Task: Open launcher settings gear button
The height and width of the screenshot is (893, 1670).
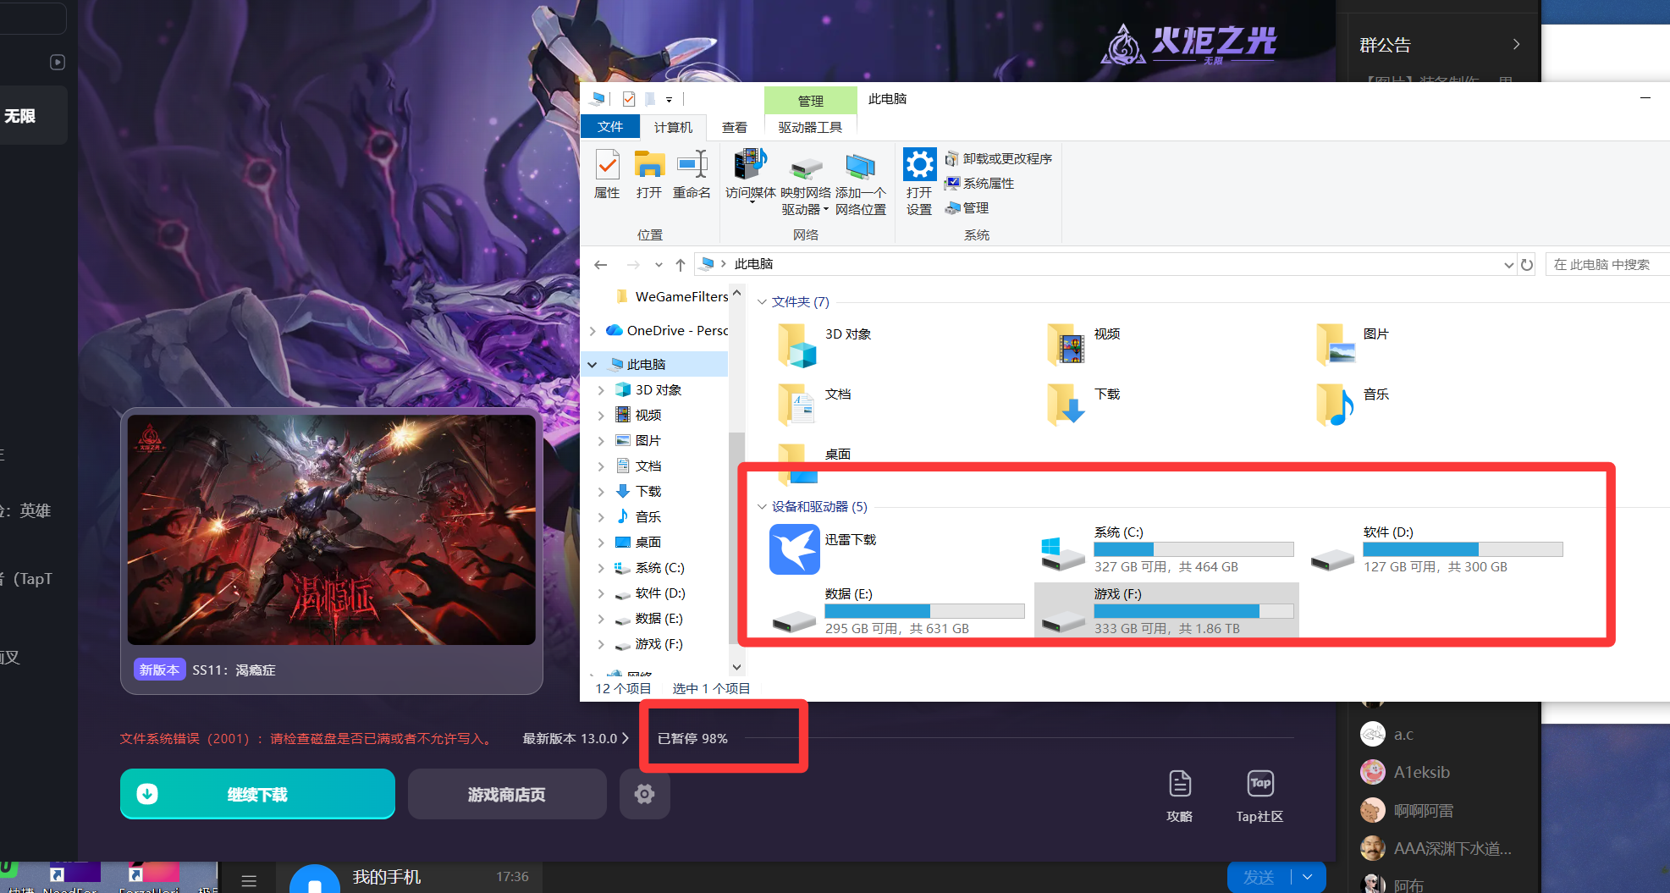Action: [x=645, y=794]
